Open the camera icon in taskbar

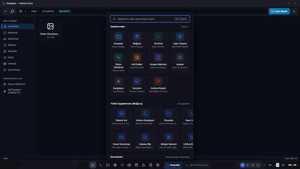(x=129, y=165)
